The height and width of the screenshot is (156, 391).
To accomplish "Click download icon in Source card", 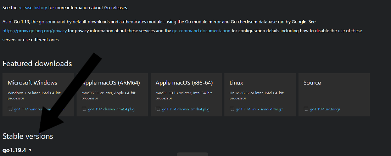I will 306,109.
